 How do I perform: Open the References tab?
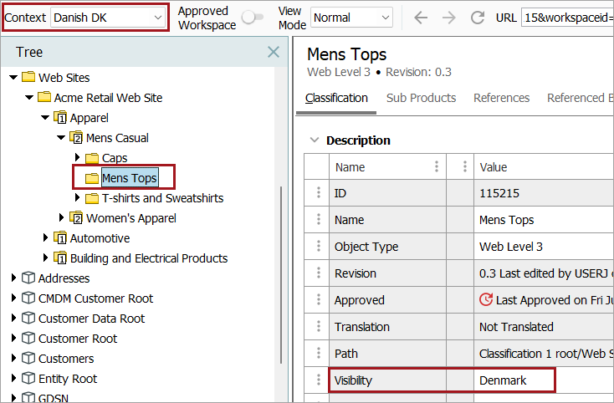[x=501, y=98]
